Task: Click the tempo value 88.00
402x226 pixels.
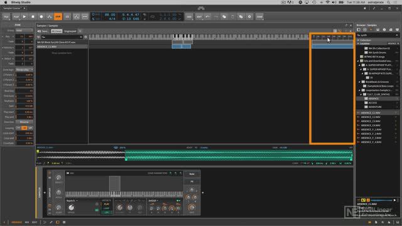Action: (x=110, y=15)
